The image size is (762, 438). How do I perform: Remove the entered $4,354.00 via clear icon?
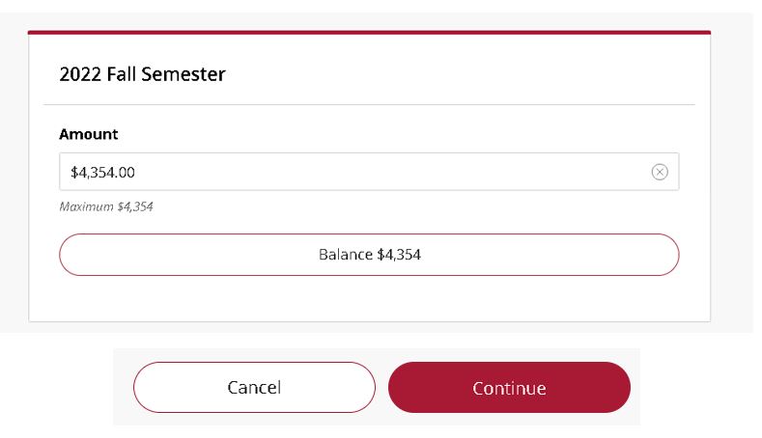(x=660, y=172)
